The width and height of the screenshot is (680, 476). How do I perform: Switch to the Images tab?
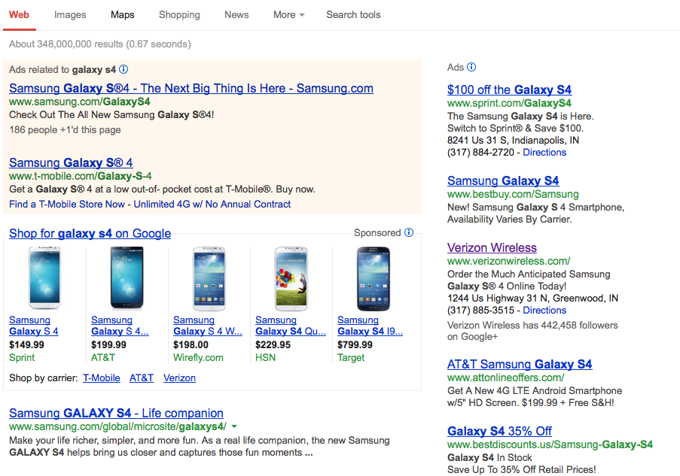click(70, 15)
